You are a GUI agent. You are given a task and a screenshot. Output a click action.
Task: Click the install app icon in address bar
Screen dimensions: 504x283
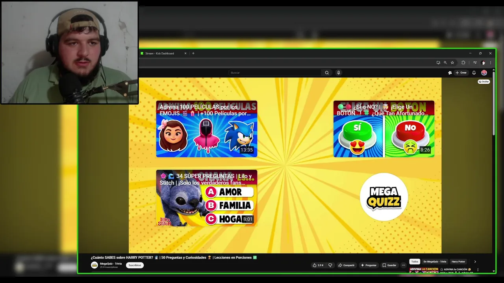(x=438, y=62)
